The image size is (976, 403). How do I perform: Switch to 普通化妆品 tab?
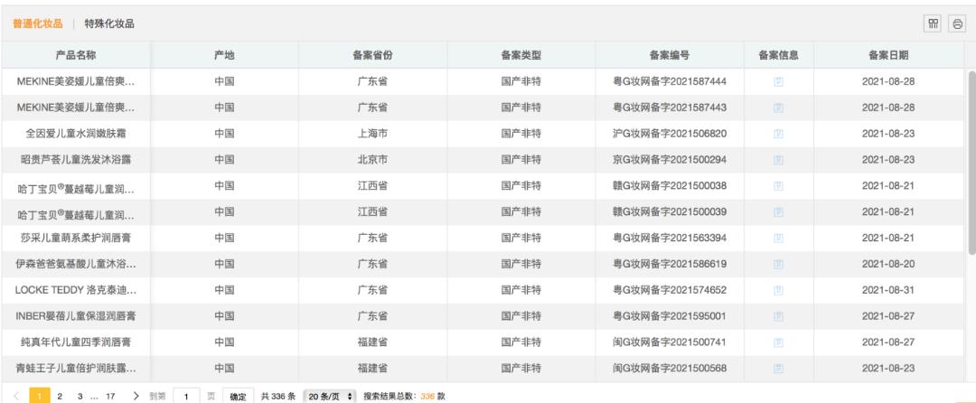[x=38, y=23]
